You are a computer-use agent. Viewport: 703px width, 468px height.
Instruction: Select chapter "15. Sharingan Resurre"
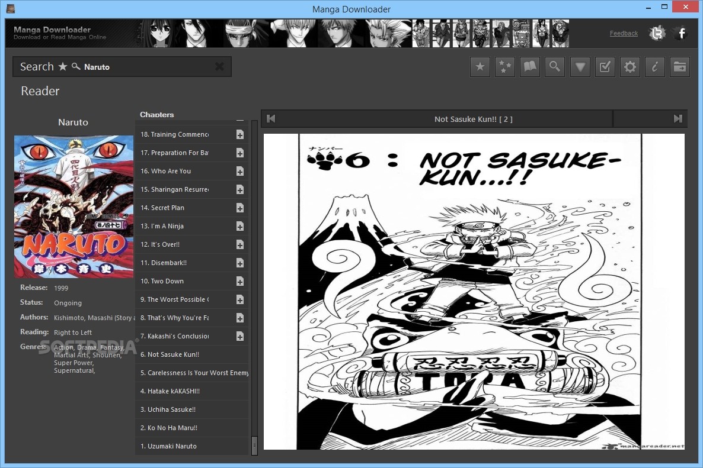pos(192,189)
